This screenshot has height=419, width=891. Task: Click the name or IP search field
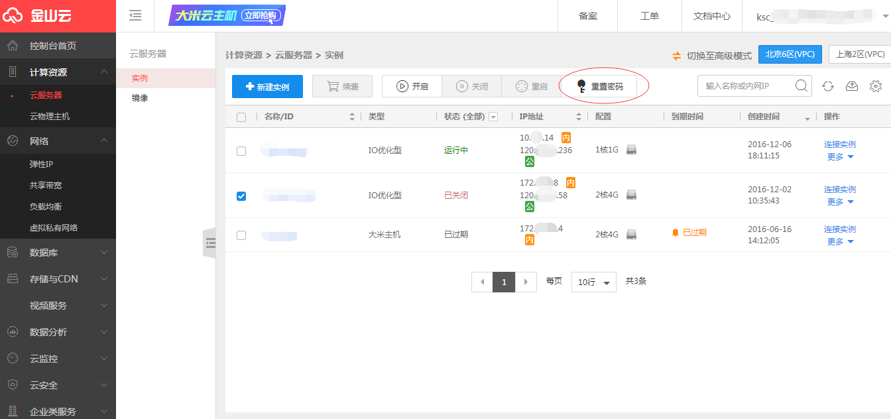[745, 86]
